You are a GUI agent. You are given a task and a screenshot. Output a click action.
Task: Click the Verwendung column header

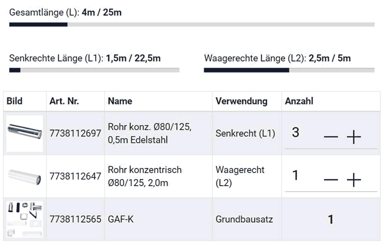tap(242, 101)
